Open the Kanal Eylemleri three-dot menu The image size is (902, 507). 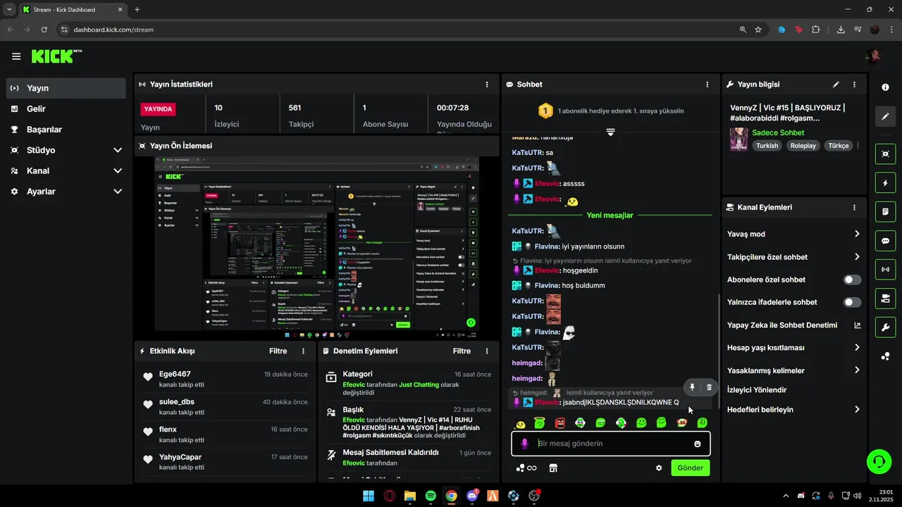click(x=854, y=208)
